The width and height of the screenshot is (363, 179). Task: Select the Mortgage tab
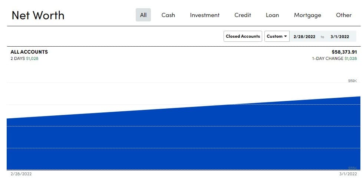307,15
